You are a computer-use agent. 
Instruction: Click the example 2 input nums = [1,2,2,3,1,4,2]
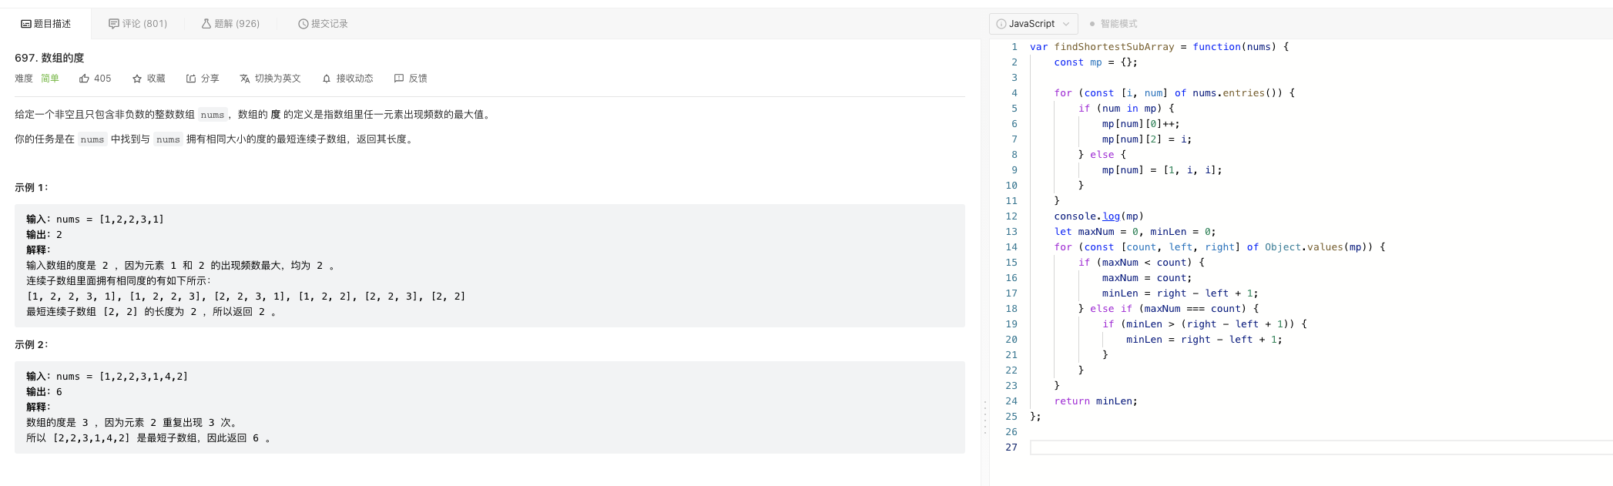(107, 377)
